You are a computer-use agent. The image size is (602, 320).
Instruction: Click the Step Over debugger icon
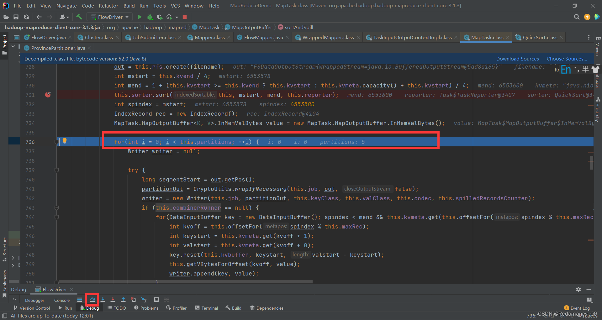click(92, 300)
